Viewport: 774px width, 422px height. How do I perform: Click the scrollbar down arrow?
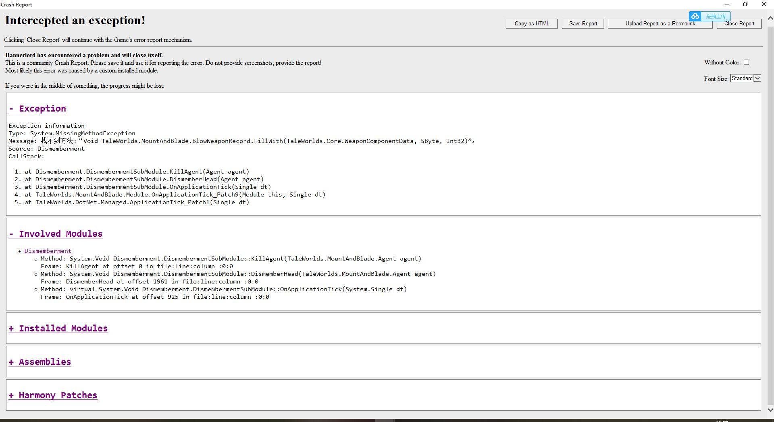[x=770, y=410]
